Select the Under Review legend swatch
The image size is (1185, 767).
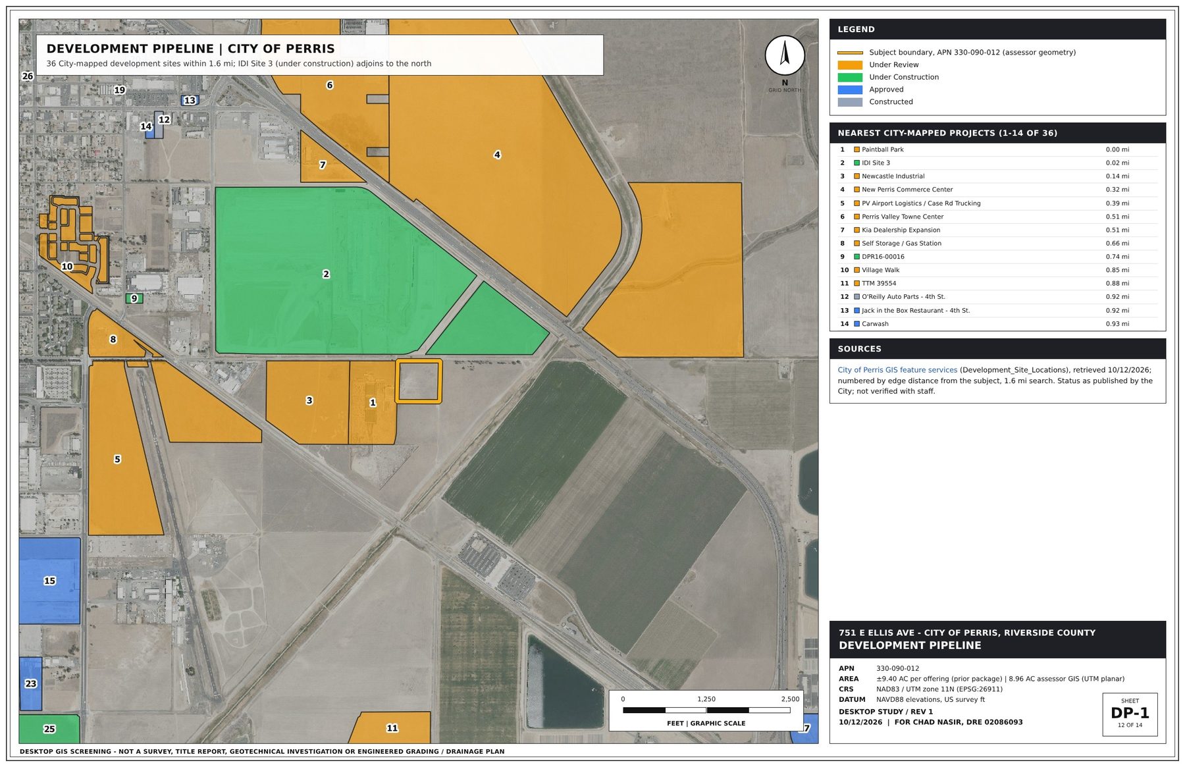click(x=849, y=65)
